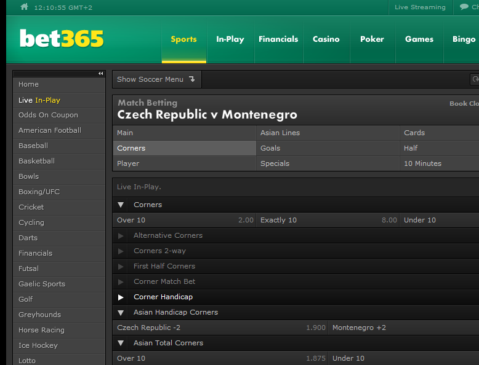
Task: Collapse the Corners market section
Action: pos(121,205)
